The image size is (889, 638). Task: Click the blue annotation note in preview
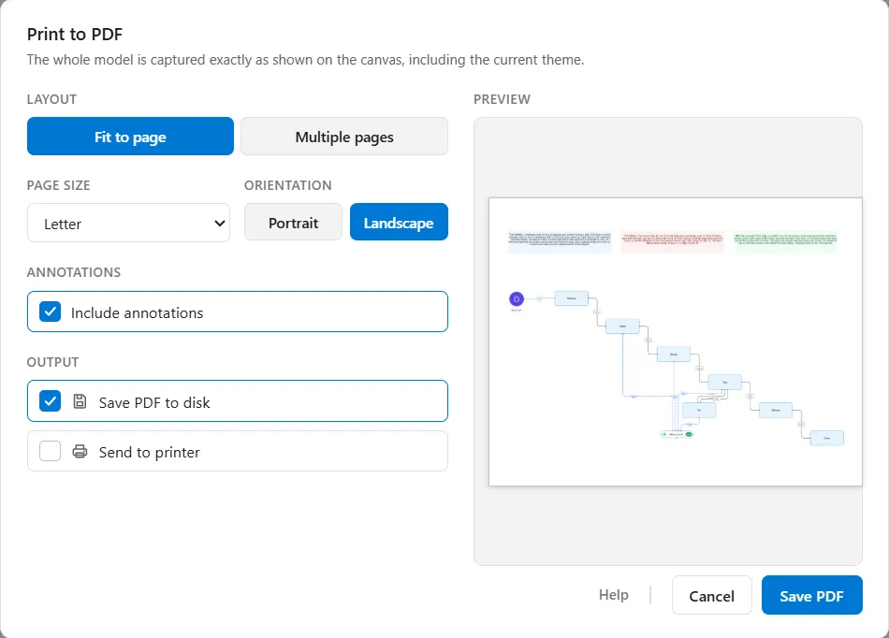point(560,240)
